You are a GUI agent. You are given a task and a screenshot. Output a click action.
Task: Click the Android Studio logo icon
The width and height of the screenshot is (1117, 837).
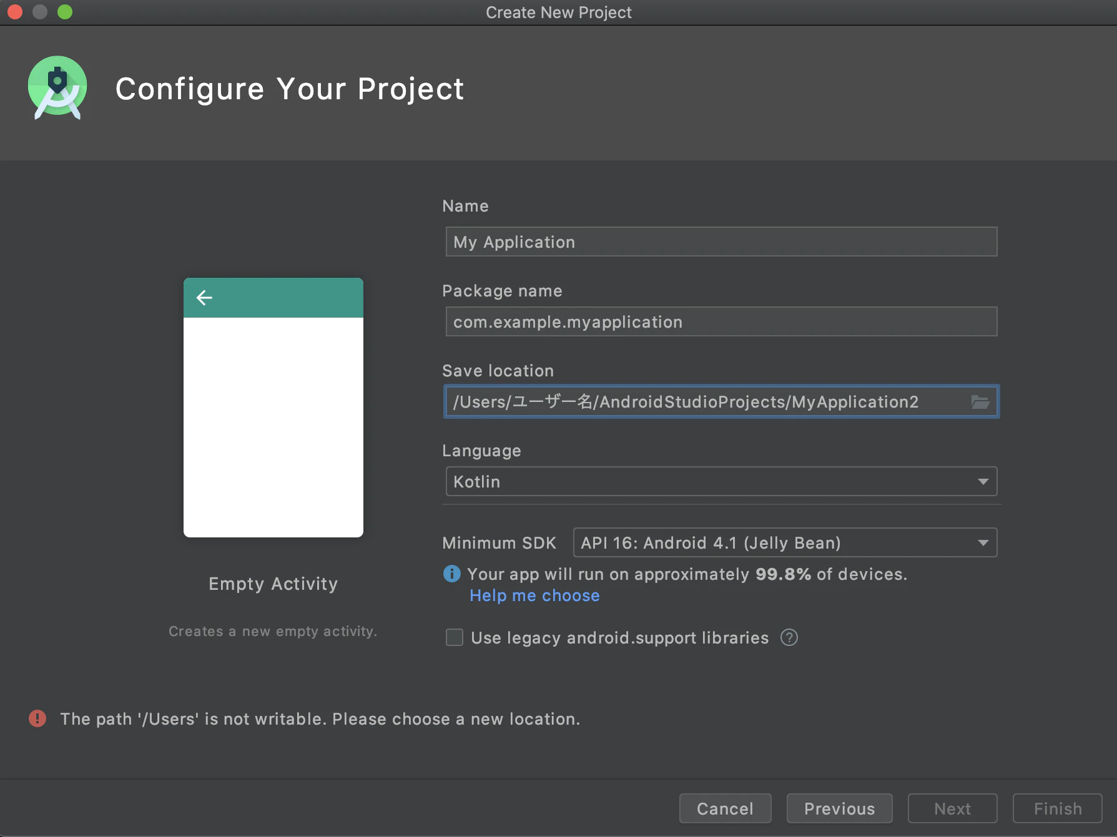57,88
